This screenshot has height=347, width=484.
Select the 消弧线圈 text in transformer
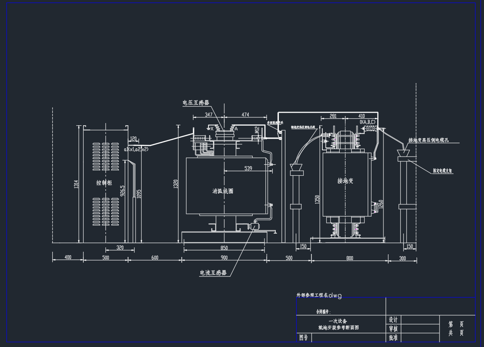tap(223, 191)
